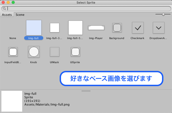Pick the UISprite sprite icon
The width and height of the screenshot is (172, 113).
pyautogui.click(x=75, y=52)
